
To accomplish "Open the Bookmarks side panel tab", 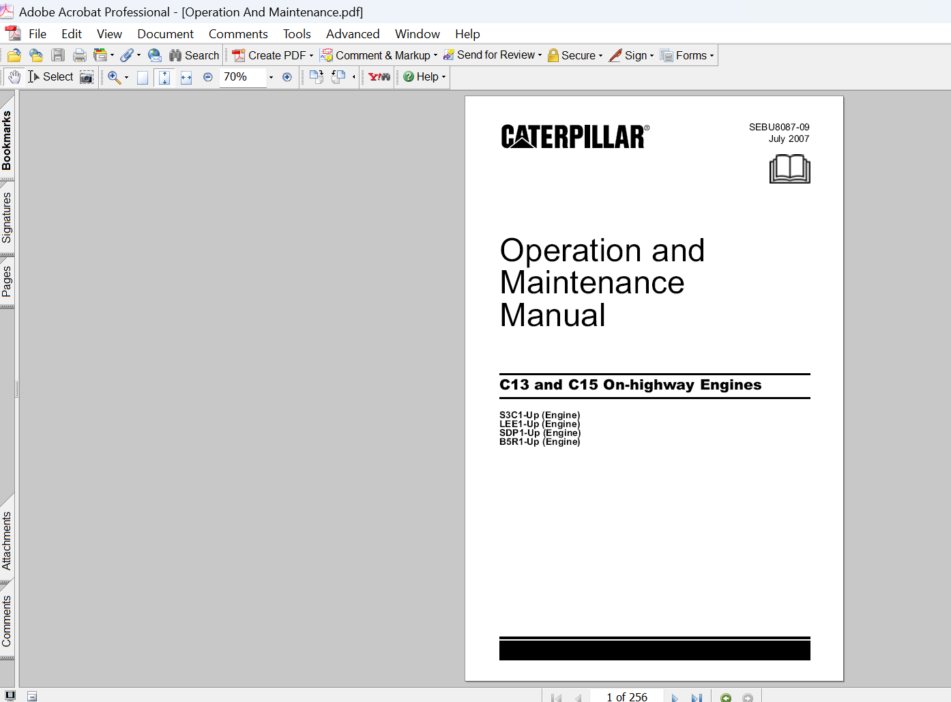I will coord(7,140).
